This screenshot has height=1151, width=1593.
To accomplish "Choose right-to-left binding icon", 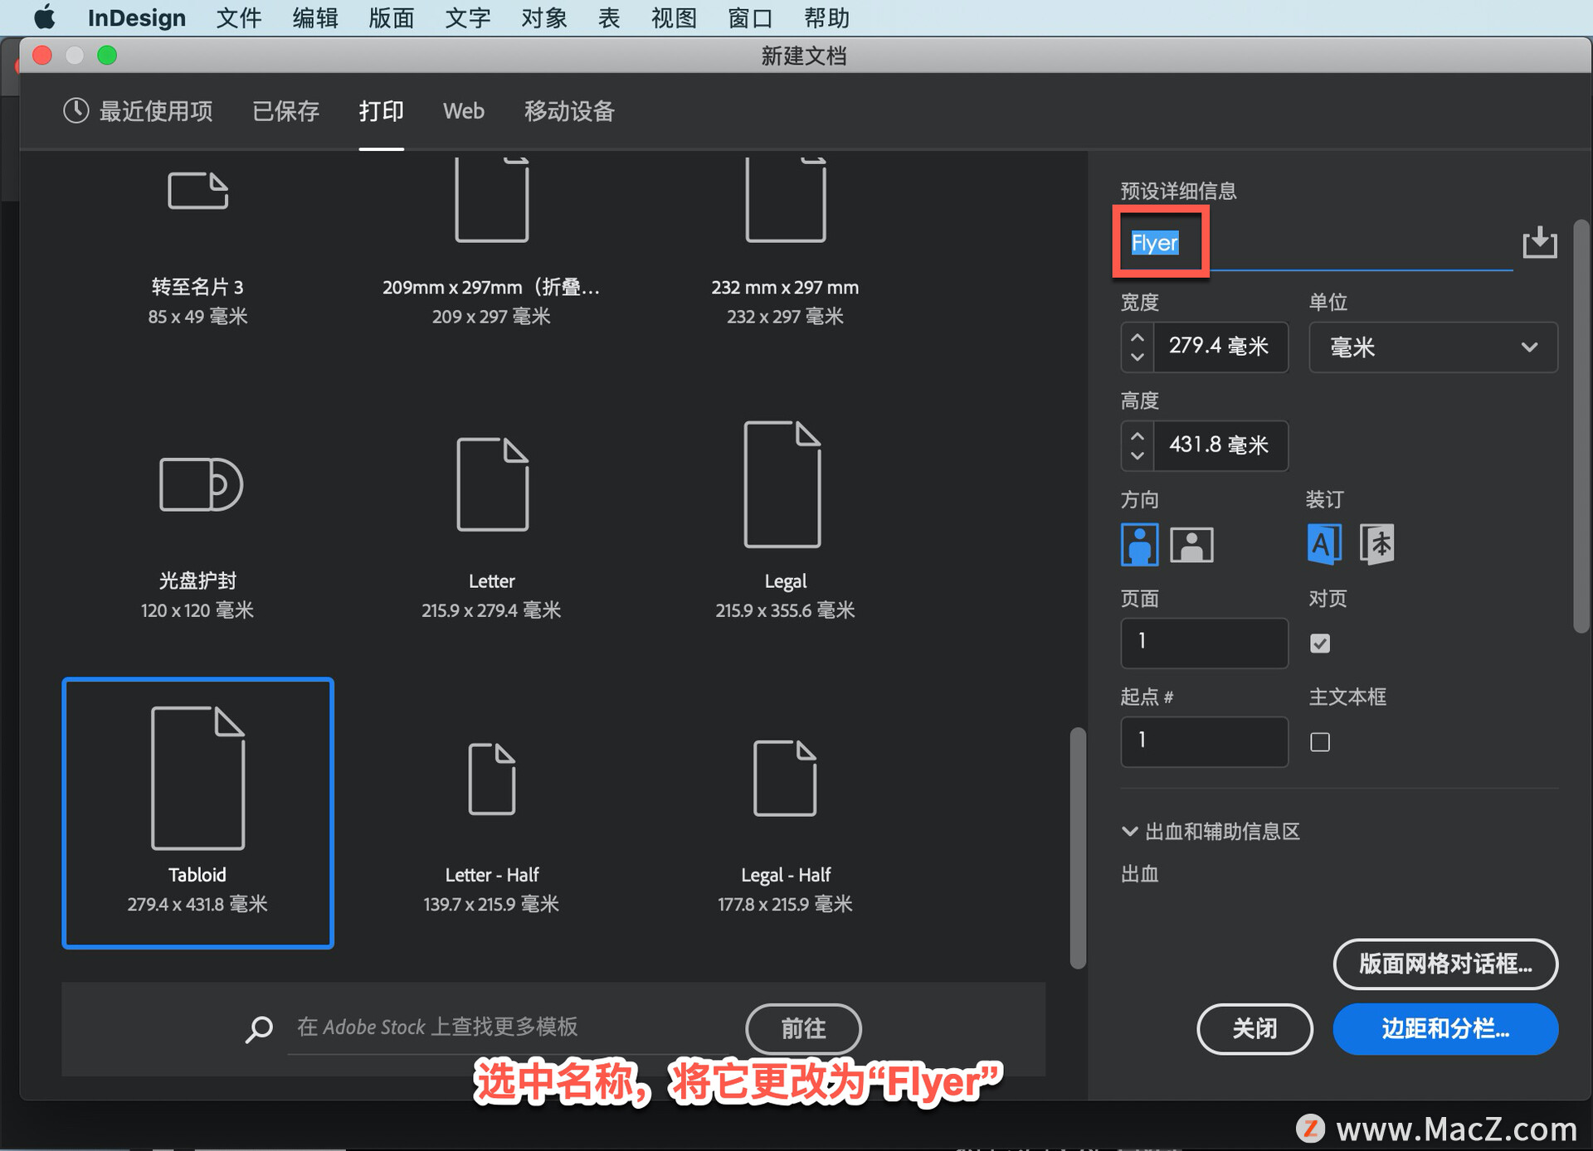I will click(1376, 545).
